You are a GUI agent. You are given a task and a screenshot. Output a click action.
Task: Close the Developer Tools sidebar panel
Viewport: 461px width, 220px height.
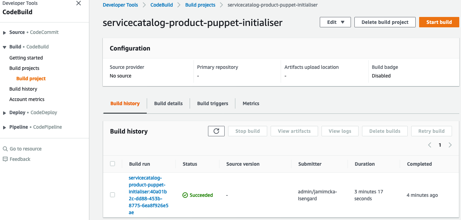79,3
